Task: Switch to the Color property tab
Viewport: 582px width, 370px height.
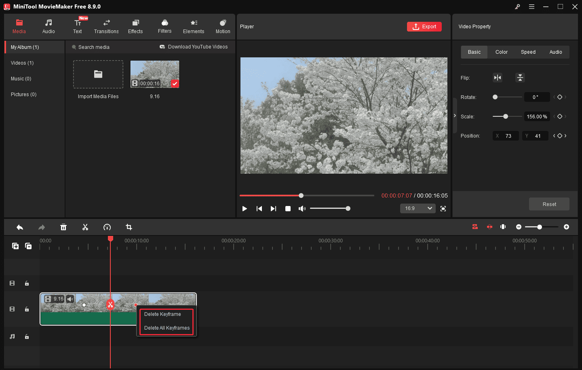Action: (502, 52)
